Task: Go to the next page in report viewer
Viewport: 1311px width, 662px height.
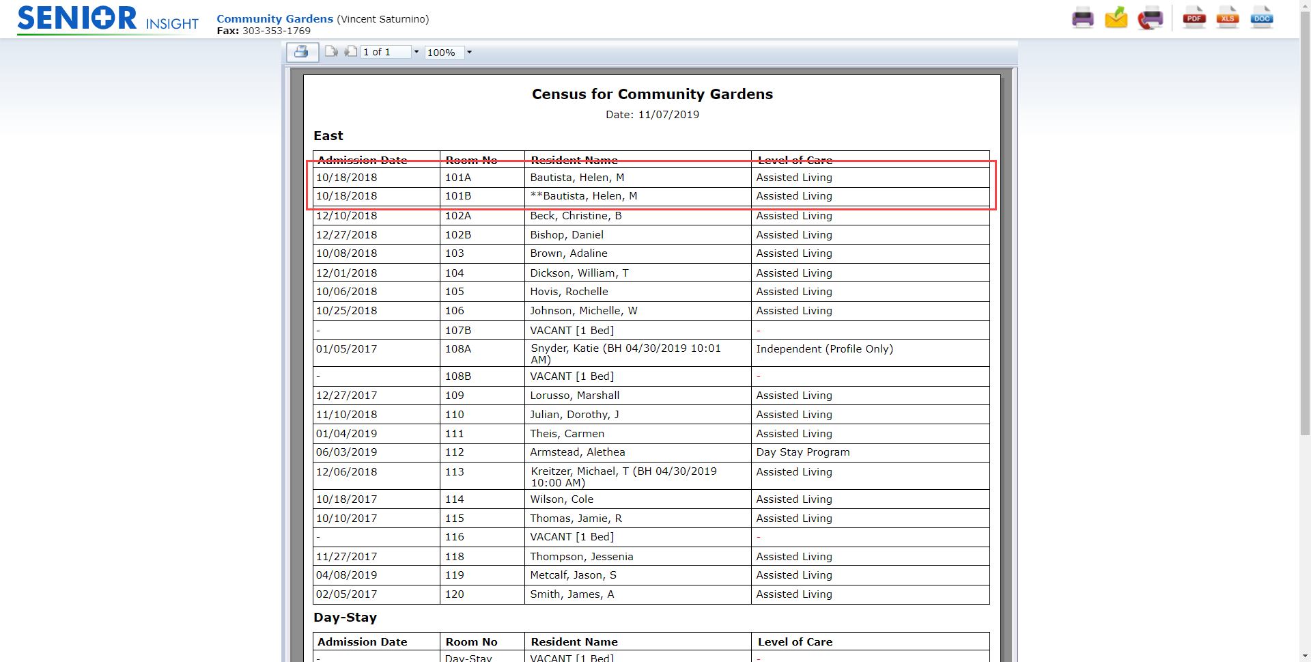Action: 351,52
